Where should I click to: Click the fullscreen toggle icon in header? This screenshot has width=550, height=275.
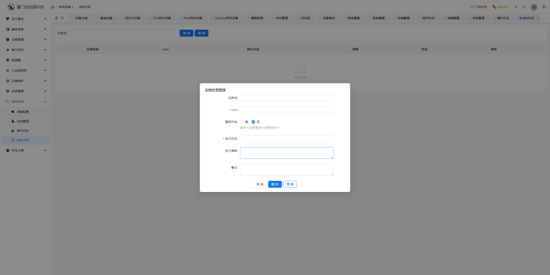pos(524,7)
